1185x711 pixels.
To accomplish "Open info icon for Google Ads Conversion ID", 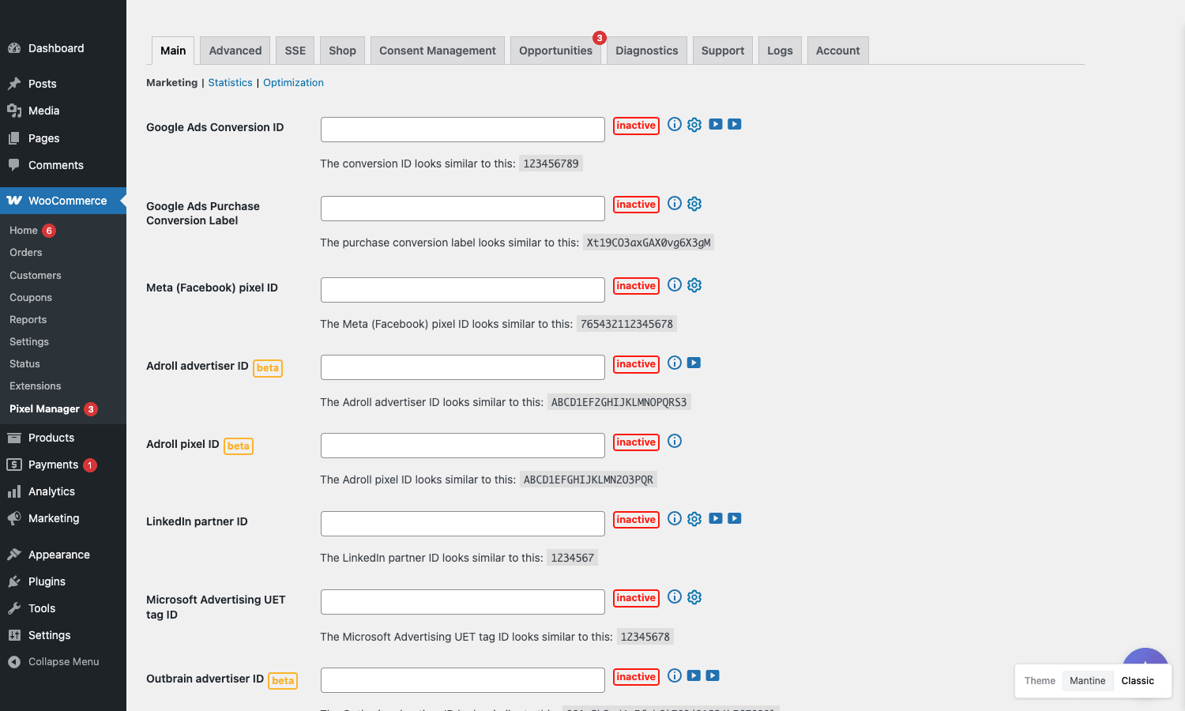I will 675,124.
